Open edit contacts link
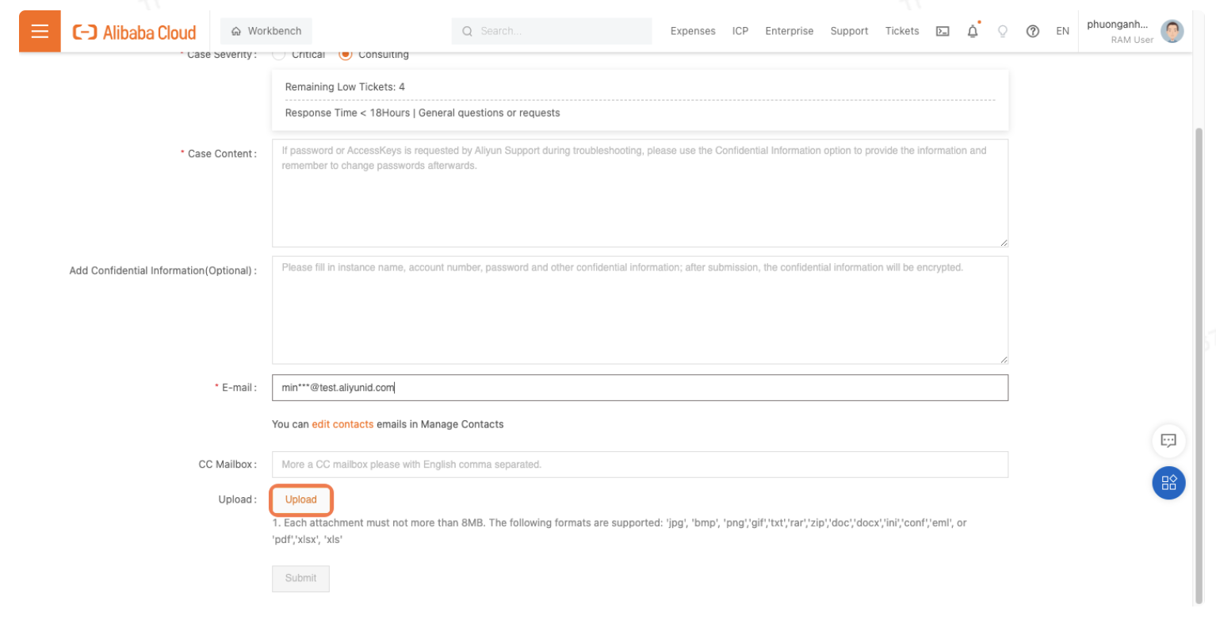This screenshot has width=1216, height=639. pos(342,424)
